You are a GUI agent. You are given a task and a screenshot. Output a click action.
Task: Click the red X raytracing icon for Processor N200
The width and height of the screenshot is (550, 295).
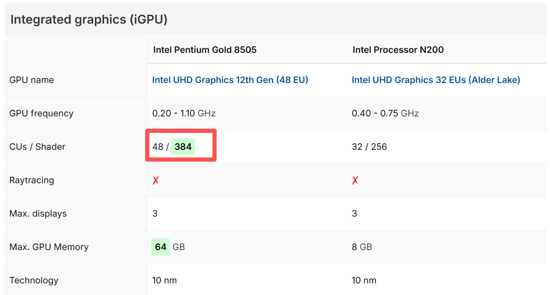[x=355, y=180]
